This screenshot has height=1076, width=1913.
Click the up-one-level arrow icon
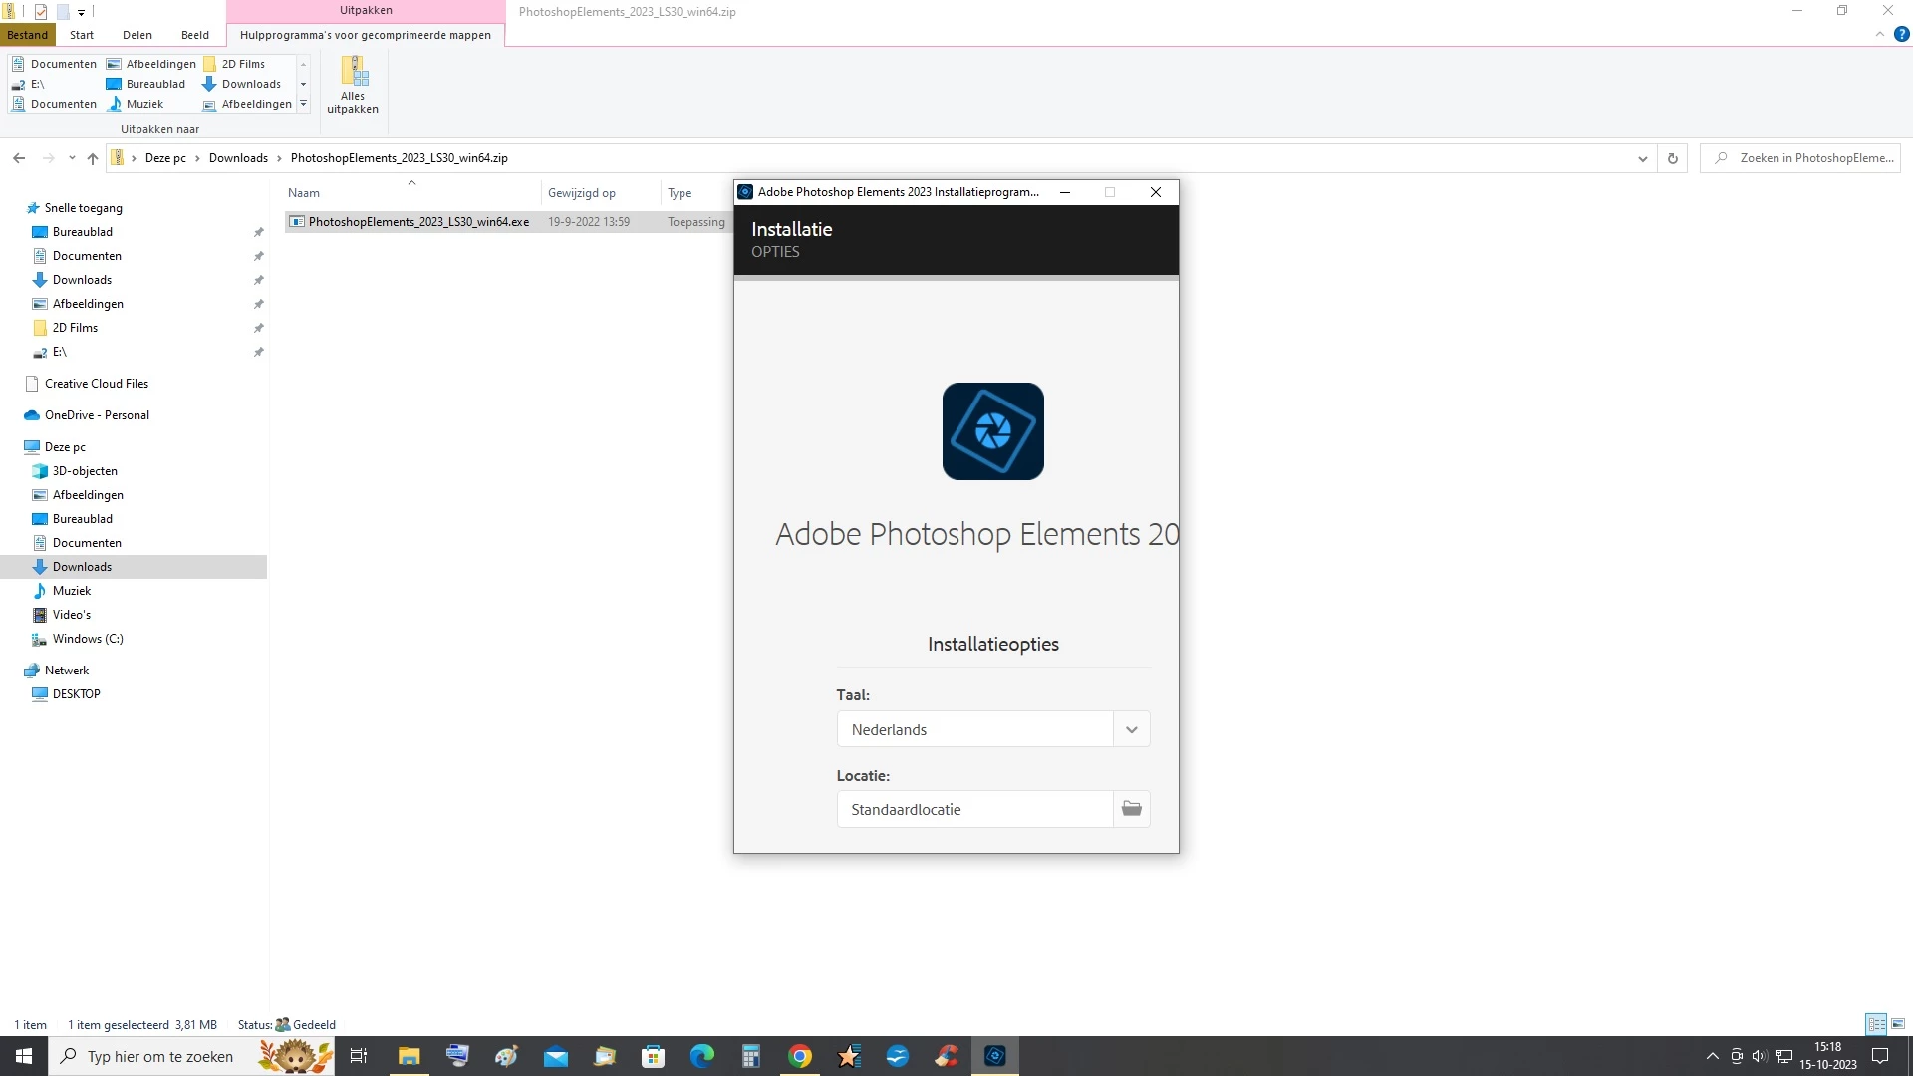pyautogui.click(x=93, y=158)
